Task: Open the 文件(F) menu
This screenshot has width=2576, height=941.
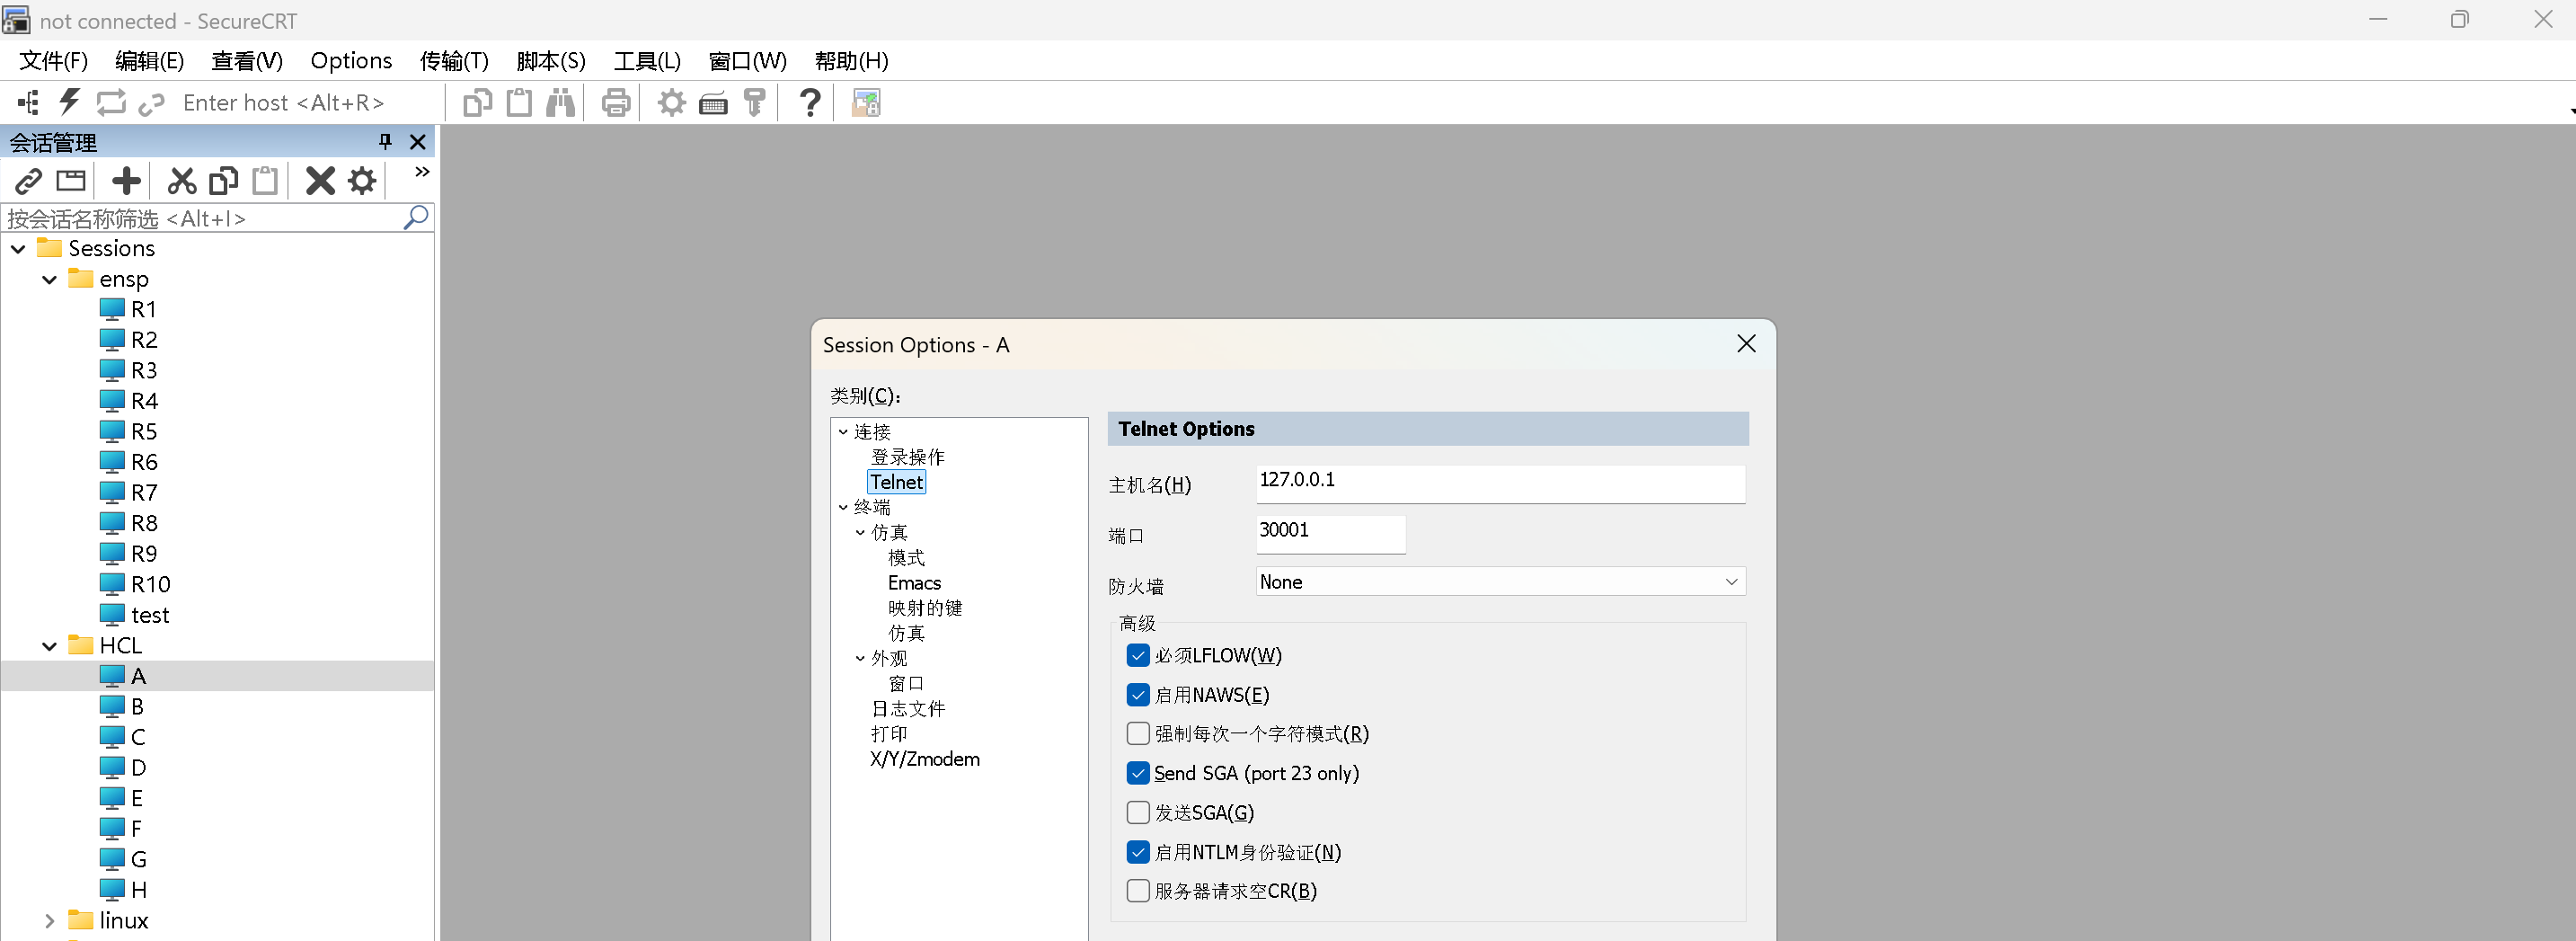Action: pos(54,61)
